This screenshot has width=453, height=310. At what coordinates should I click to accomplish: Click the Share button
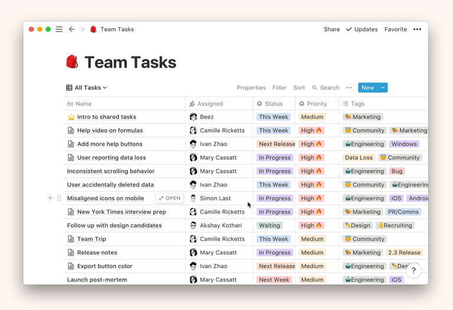pyautogui.click(x=331, y=29)
